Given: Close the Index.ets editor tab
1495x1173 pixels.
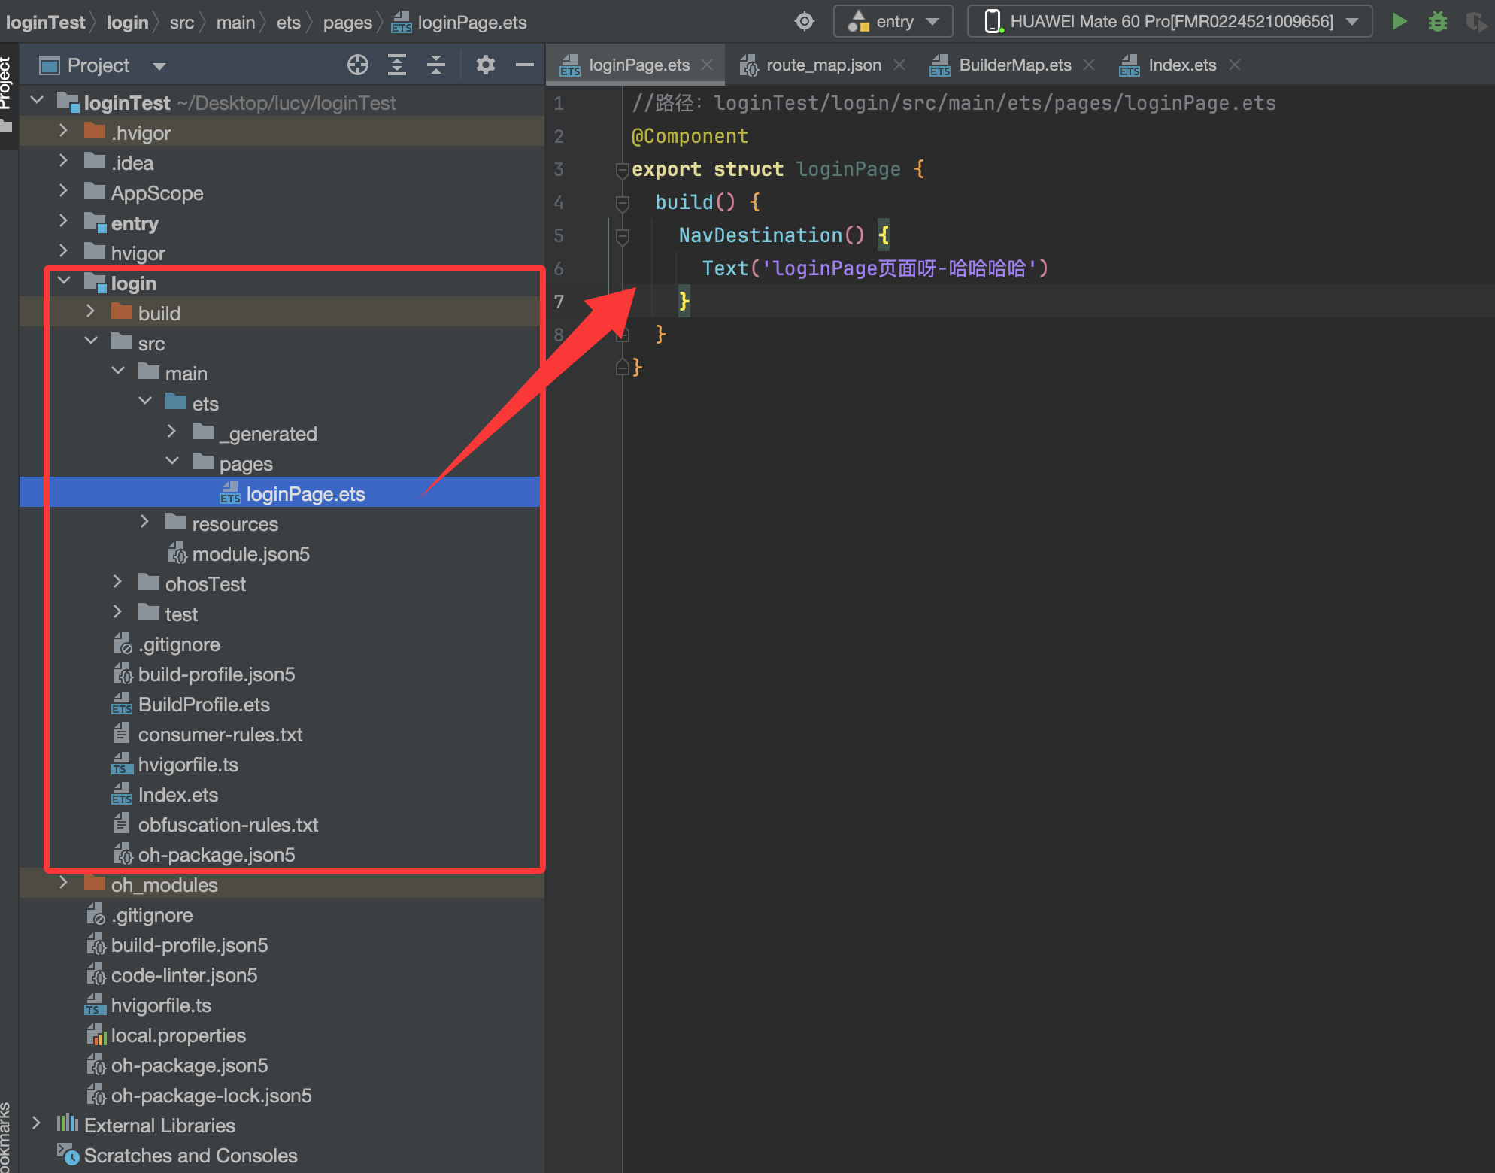Looking at the screenshot, I should point(1235,65).
